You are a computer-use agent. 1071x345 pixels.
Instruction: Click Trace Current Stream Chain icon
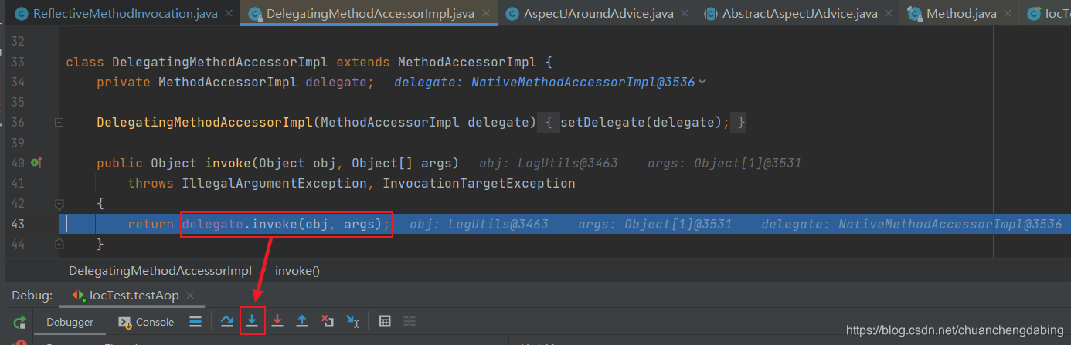tap(410, 322)
